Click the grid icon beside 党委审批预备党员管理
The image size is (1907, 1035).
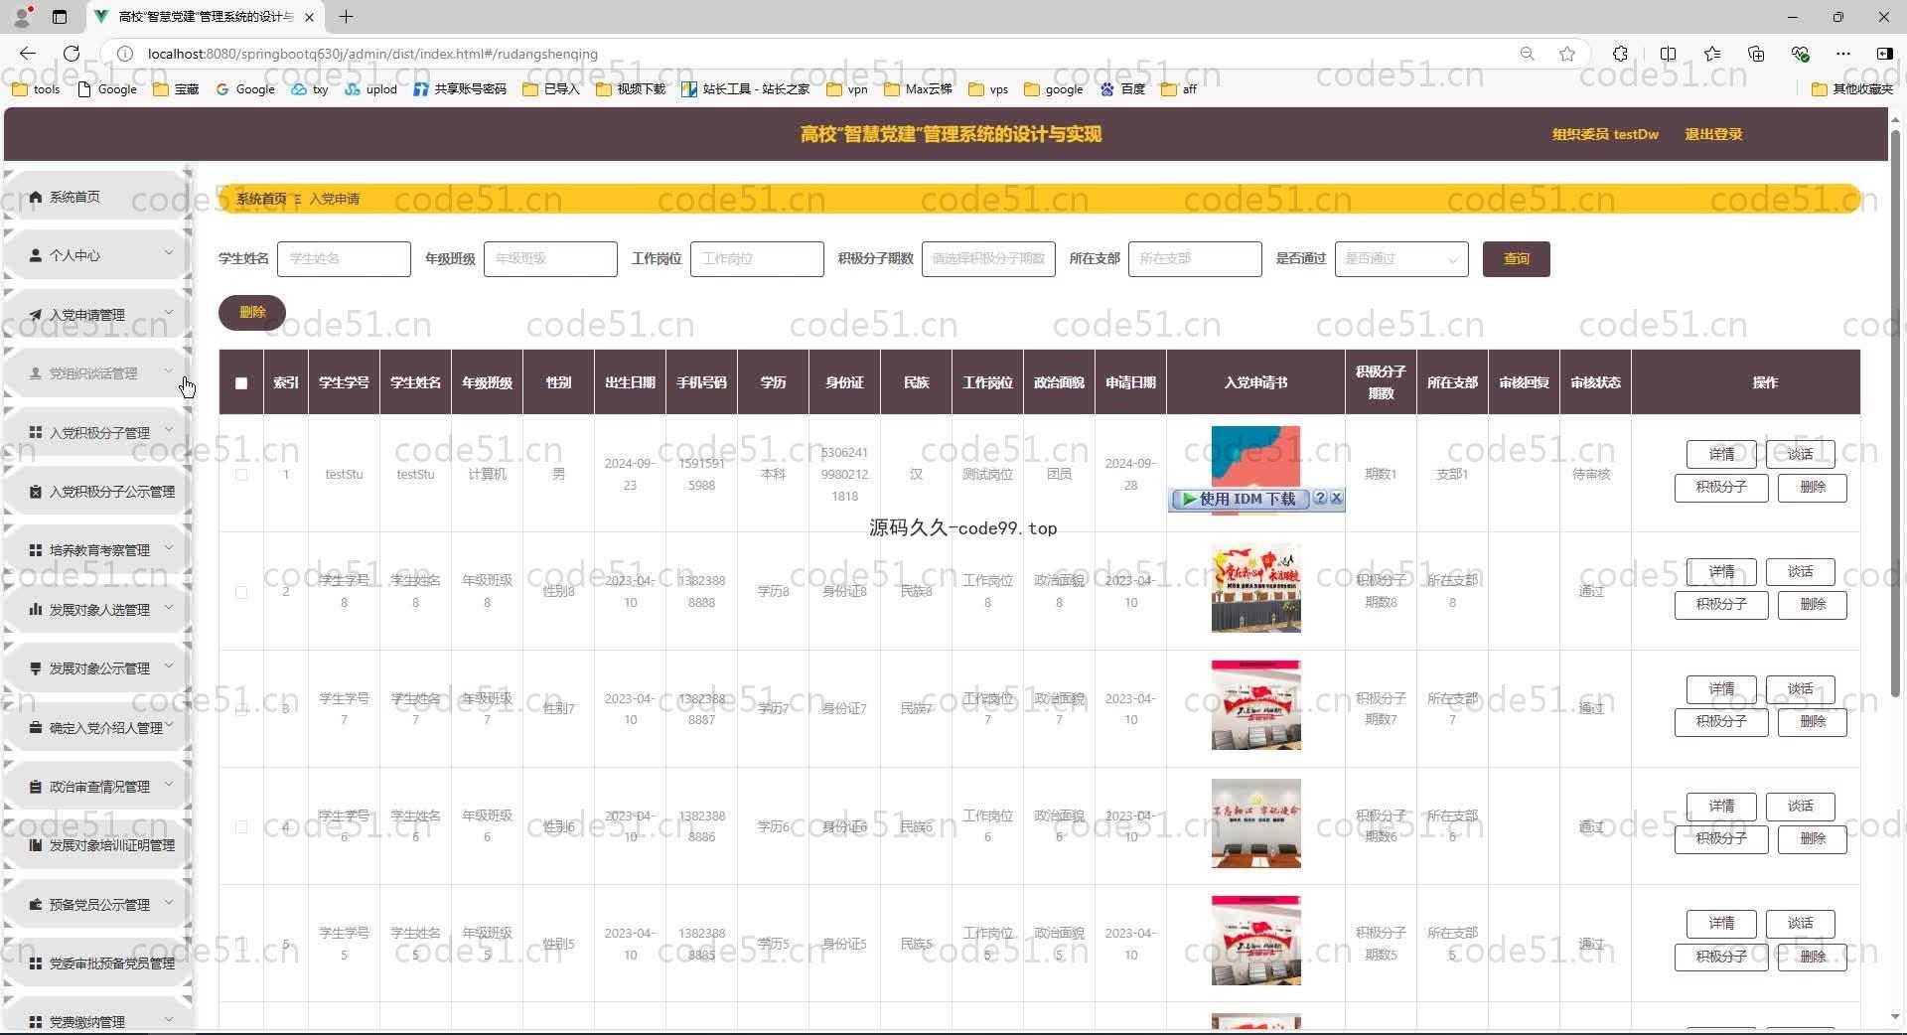click(36, 963)
